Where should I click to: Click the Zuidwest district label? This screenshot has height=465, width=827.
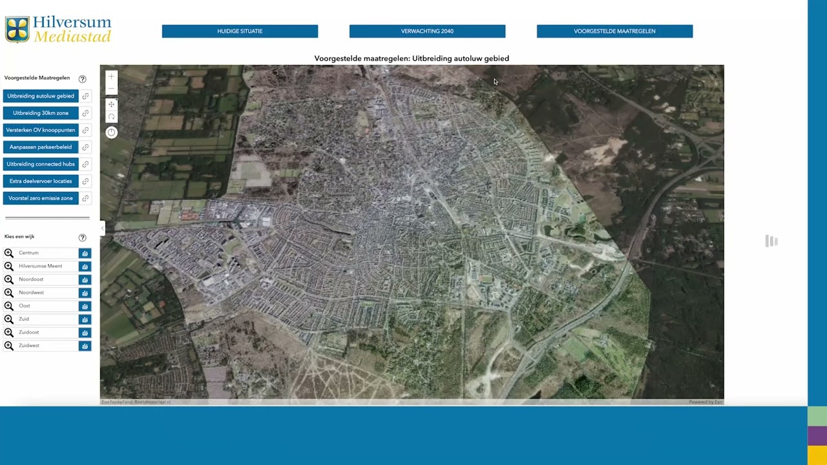click(x=29, y=346)
